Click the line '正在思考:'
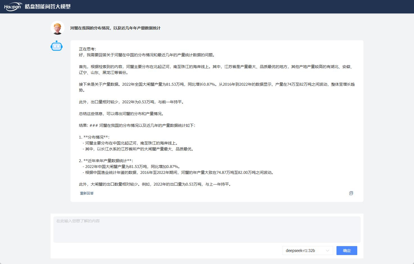The image size is (414, 264). point(87,49)
